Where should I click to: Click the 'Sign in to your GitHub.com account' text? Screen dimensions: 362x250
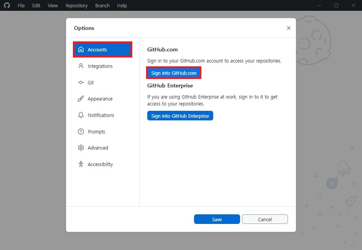pos(214,61)
